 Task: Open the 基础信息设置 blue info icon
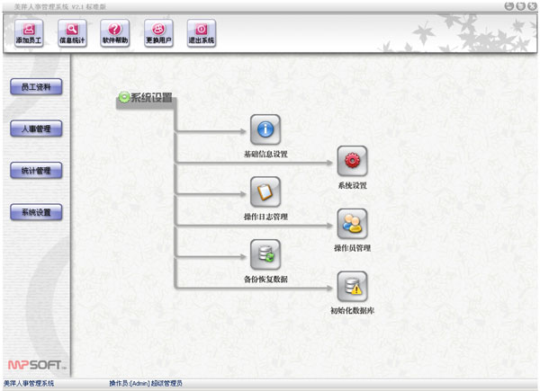click(x=265, y=130)
